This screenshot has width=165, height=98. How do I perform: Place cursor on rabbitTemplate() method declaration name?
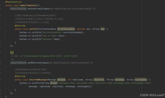(x=28, y=5)
